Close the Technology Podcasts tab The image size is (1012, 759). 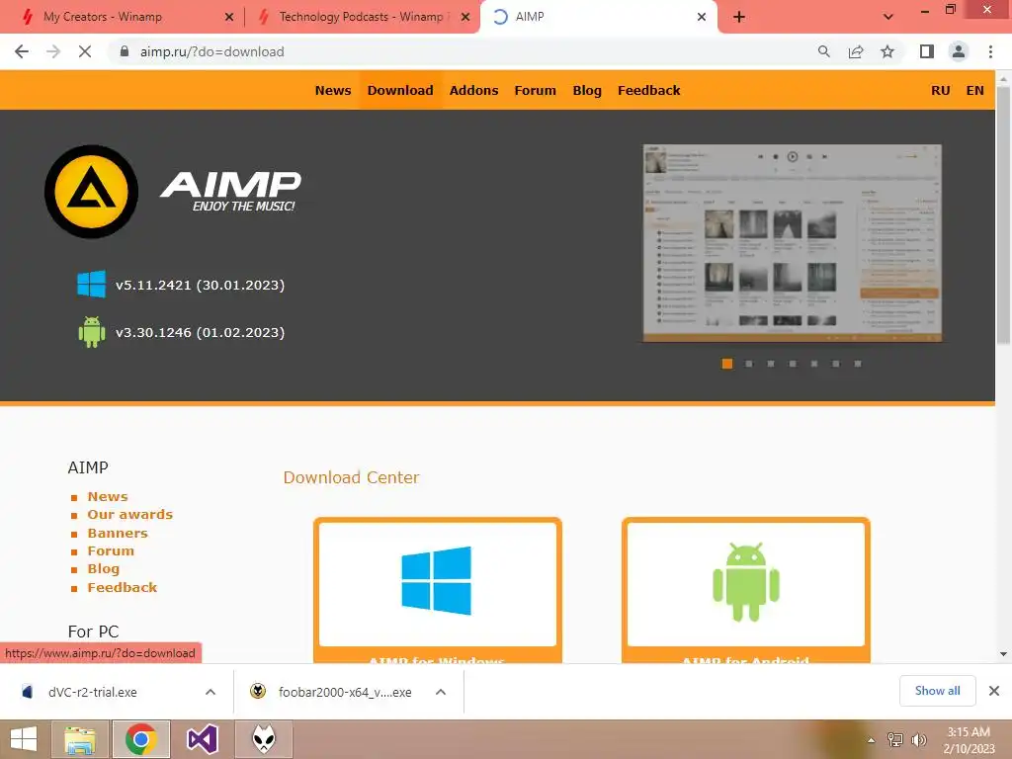465,18
